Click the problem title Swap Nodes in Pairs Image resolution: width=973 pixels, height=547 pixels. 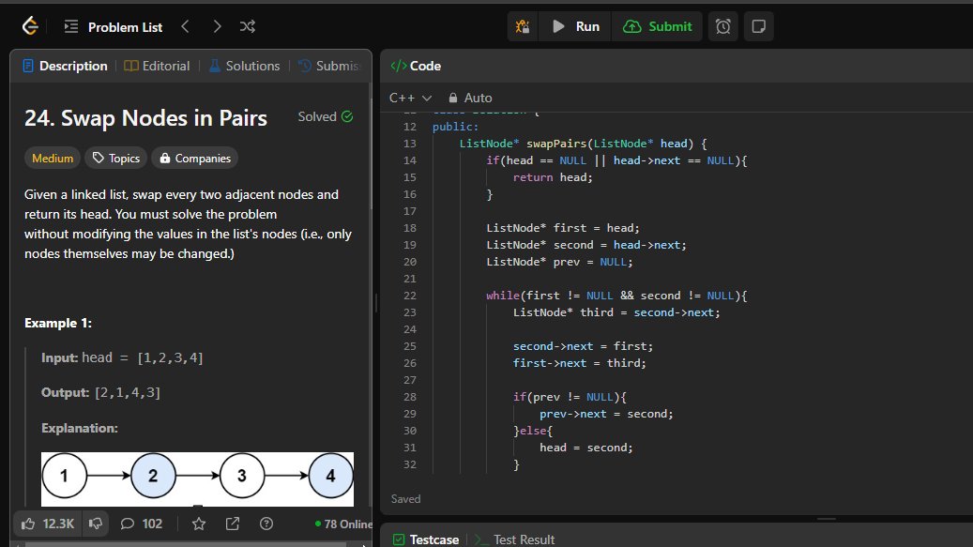click(x=145, y=118)
